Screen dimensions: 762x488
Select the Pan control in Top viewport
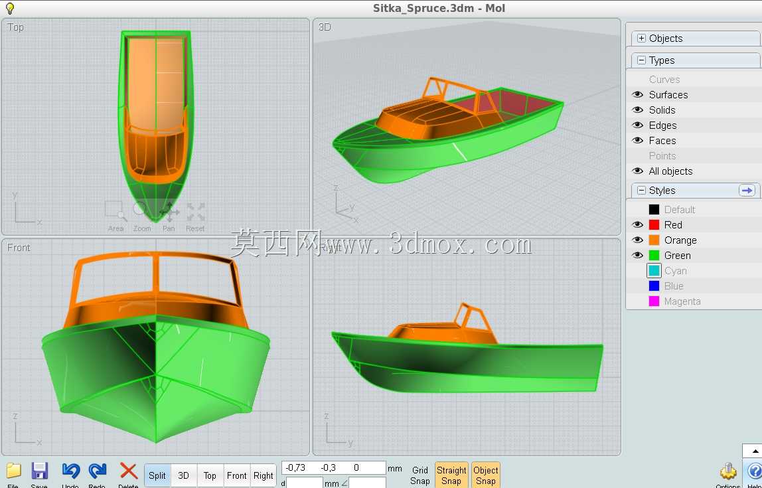[169, 216]
